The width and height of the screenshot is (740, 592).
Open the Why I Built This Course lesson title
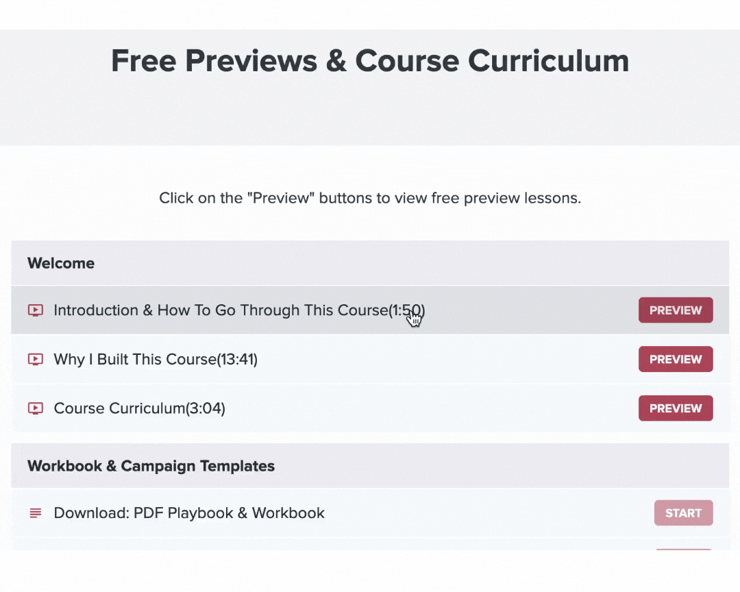(x=156, y=359)
